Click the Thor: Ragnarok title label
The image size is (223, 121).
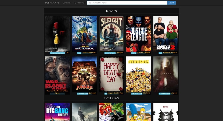click(x=89, y=52)
